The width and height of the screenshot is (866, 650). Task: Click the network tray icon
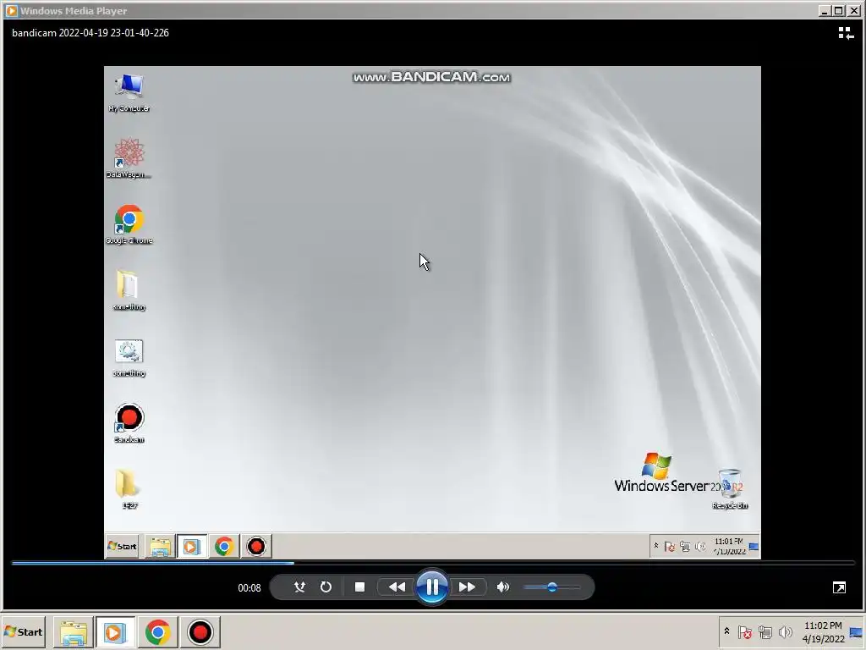click(765, 631)
